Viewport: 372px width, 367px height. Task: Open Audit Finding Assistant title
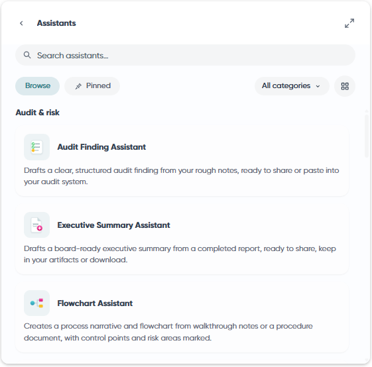(x=101, y=147)
